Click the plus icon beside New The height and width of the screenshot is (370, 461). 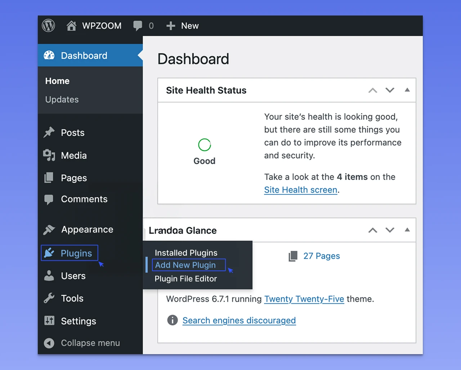tap(171, 26)
